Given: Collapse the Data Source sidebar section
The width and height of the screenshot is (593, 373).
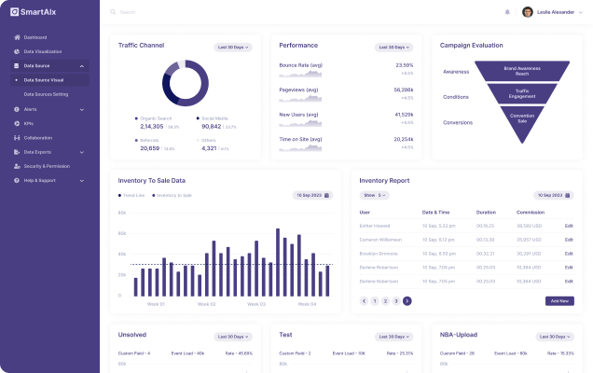Looking at the screenshot, I should [82, 66].
